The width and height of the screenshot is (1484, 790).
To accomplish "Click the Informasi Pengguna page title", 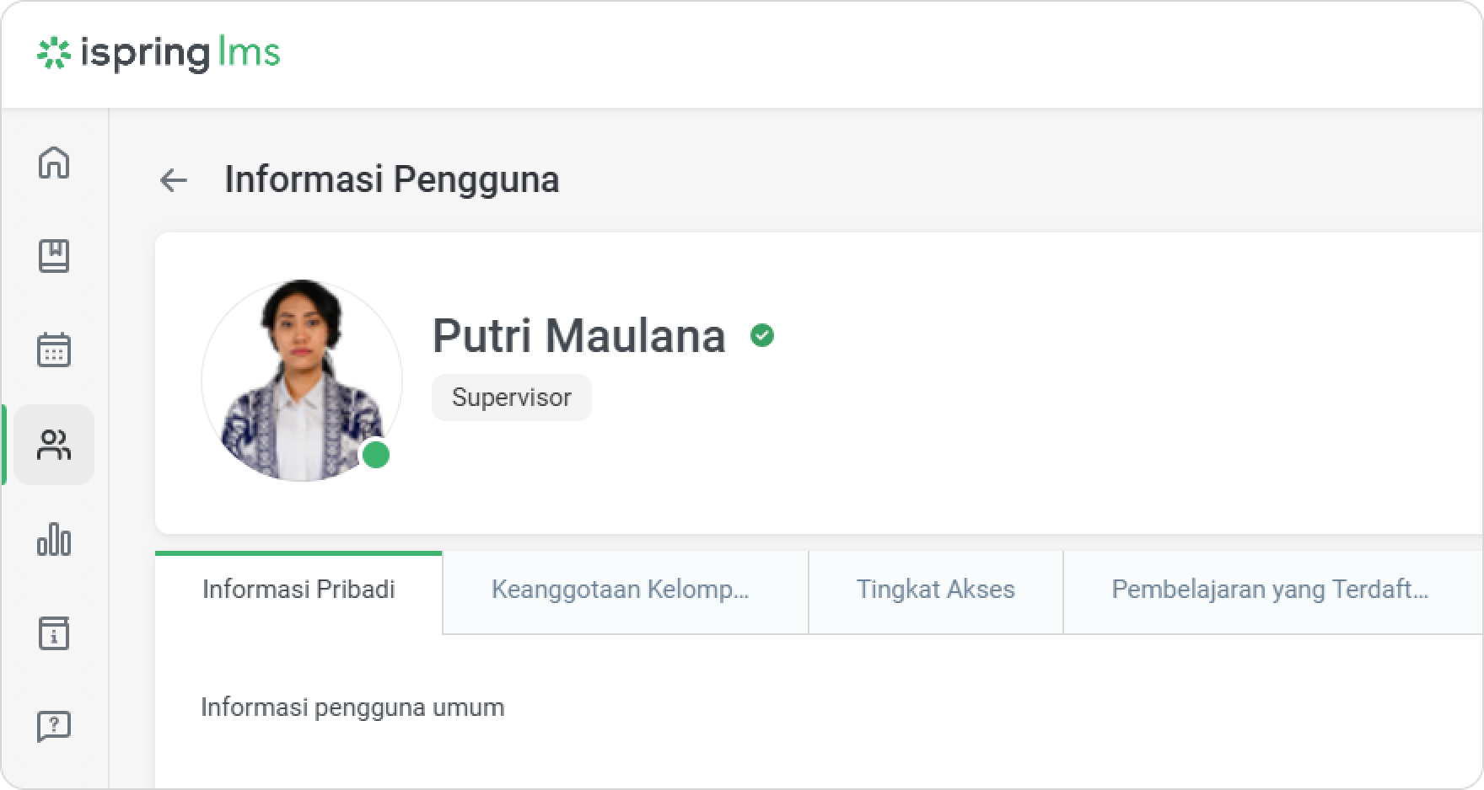I will click(392, 179).
